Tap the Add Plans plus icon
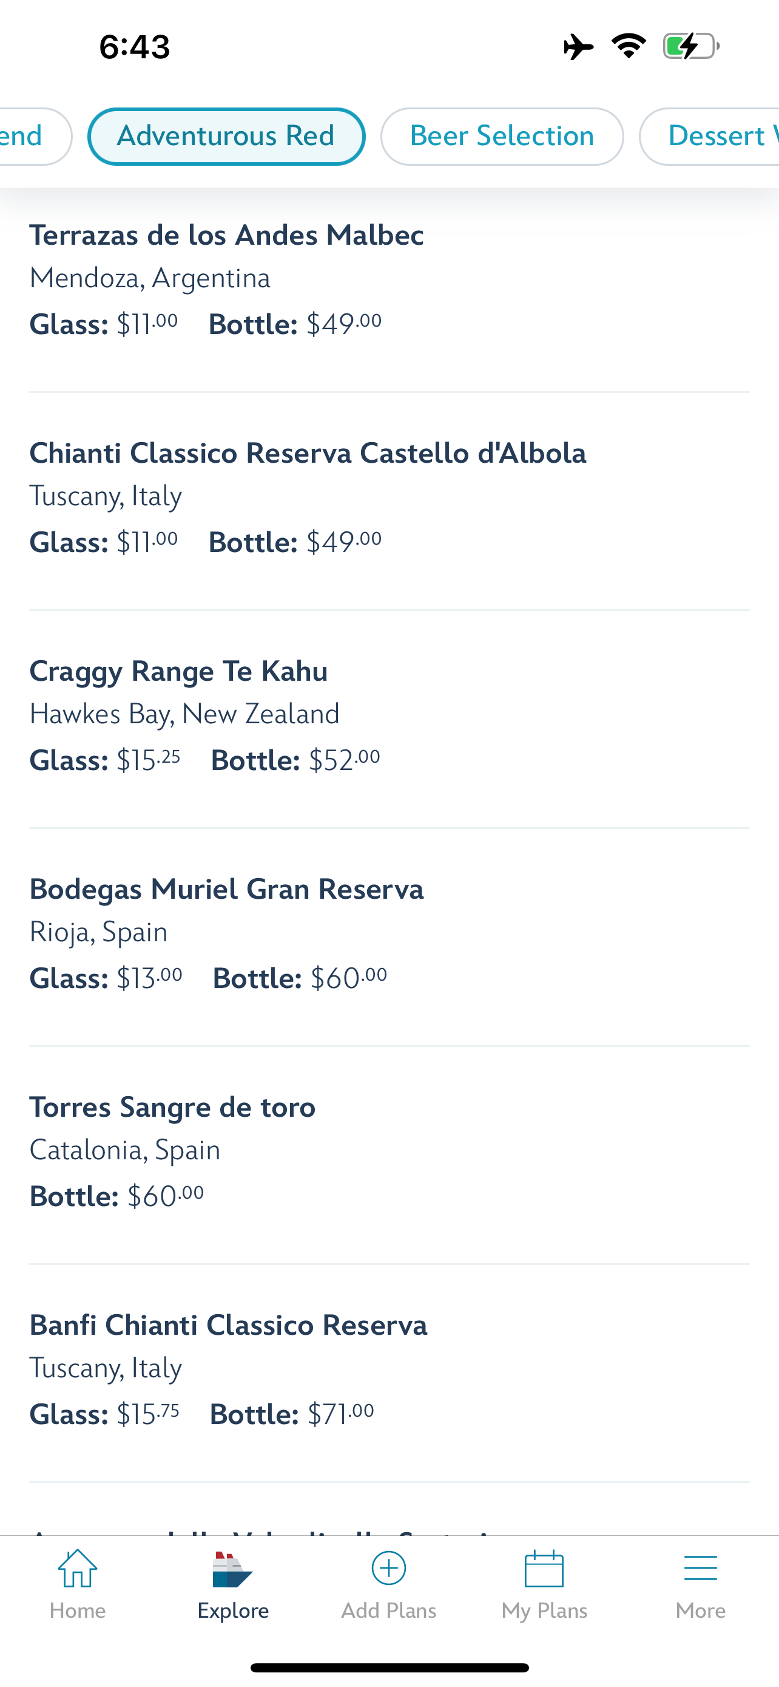This screenshot has height=1687, width=779. 388,1569
